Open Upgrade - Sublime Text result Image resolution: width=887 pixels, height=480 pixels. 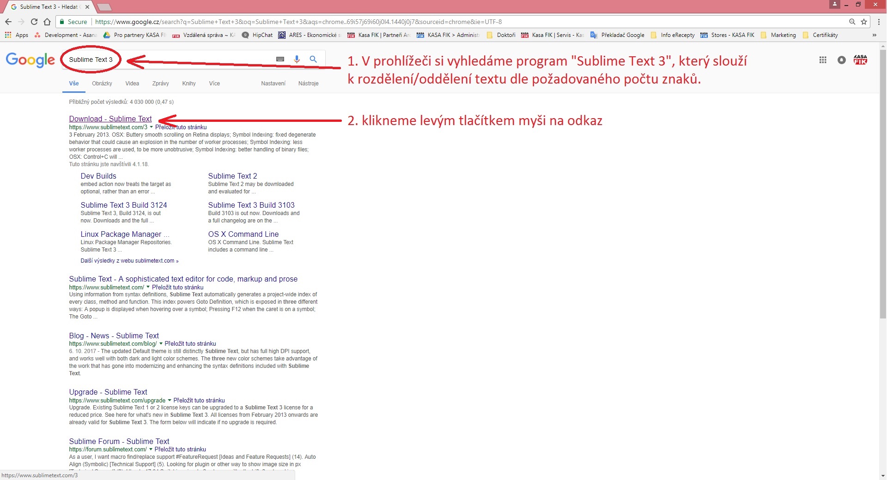coord(108,392)
